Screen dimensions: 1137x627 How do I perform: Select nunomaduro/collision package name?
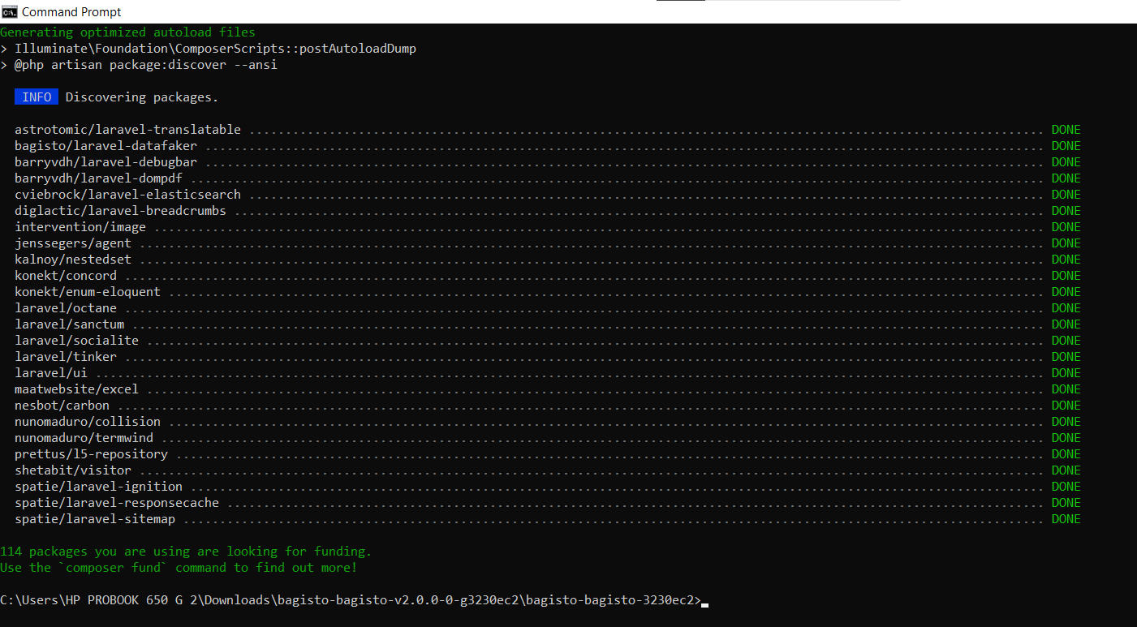(x=88, y=422)
